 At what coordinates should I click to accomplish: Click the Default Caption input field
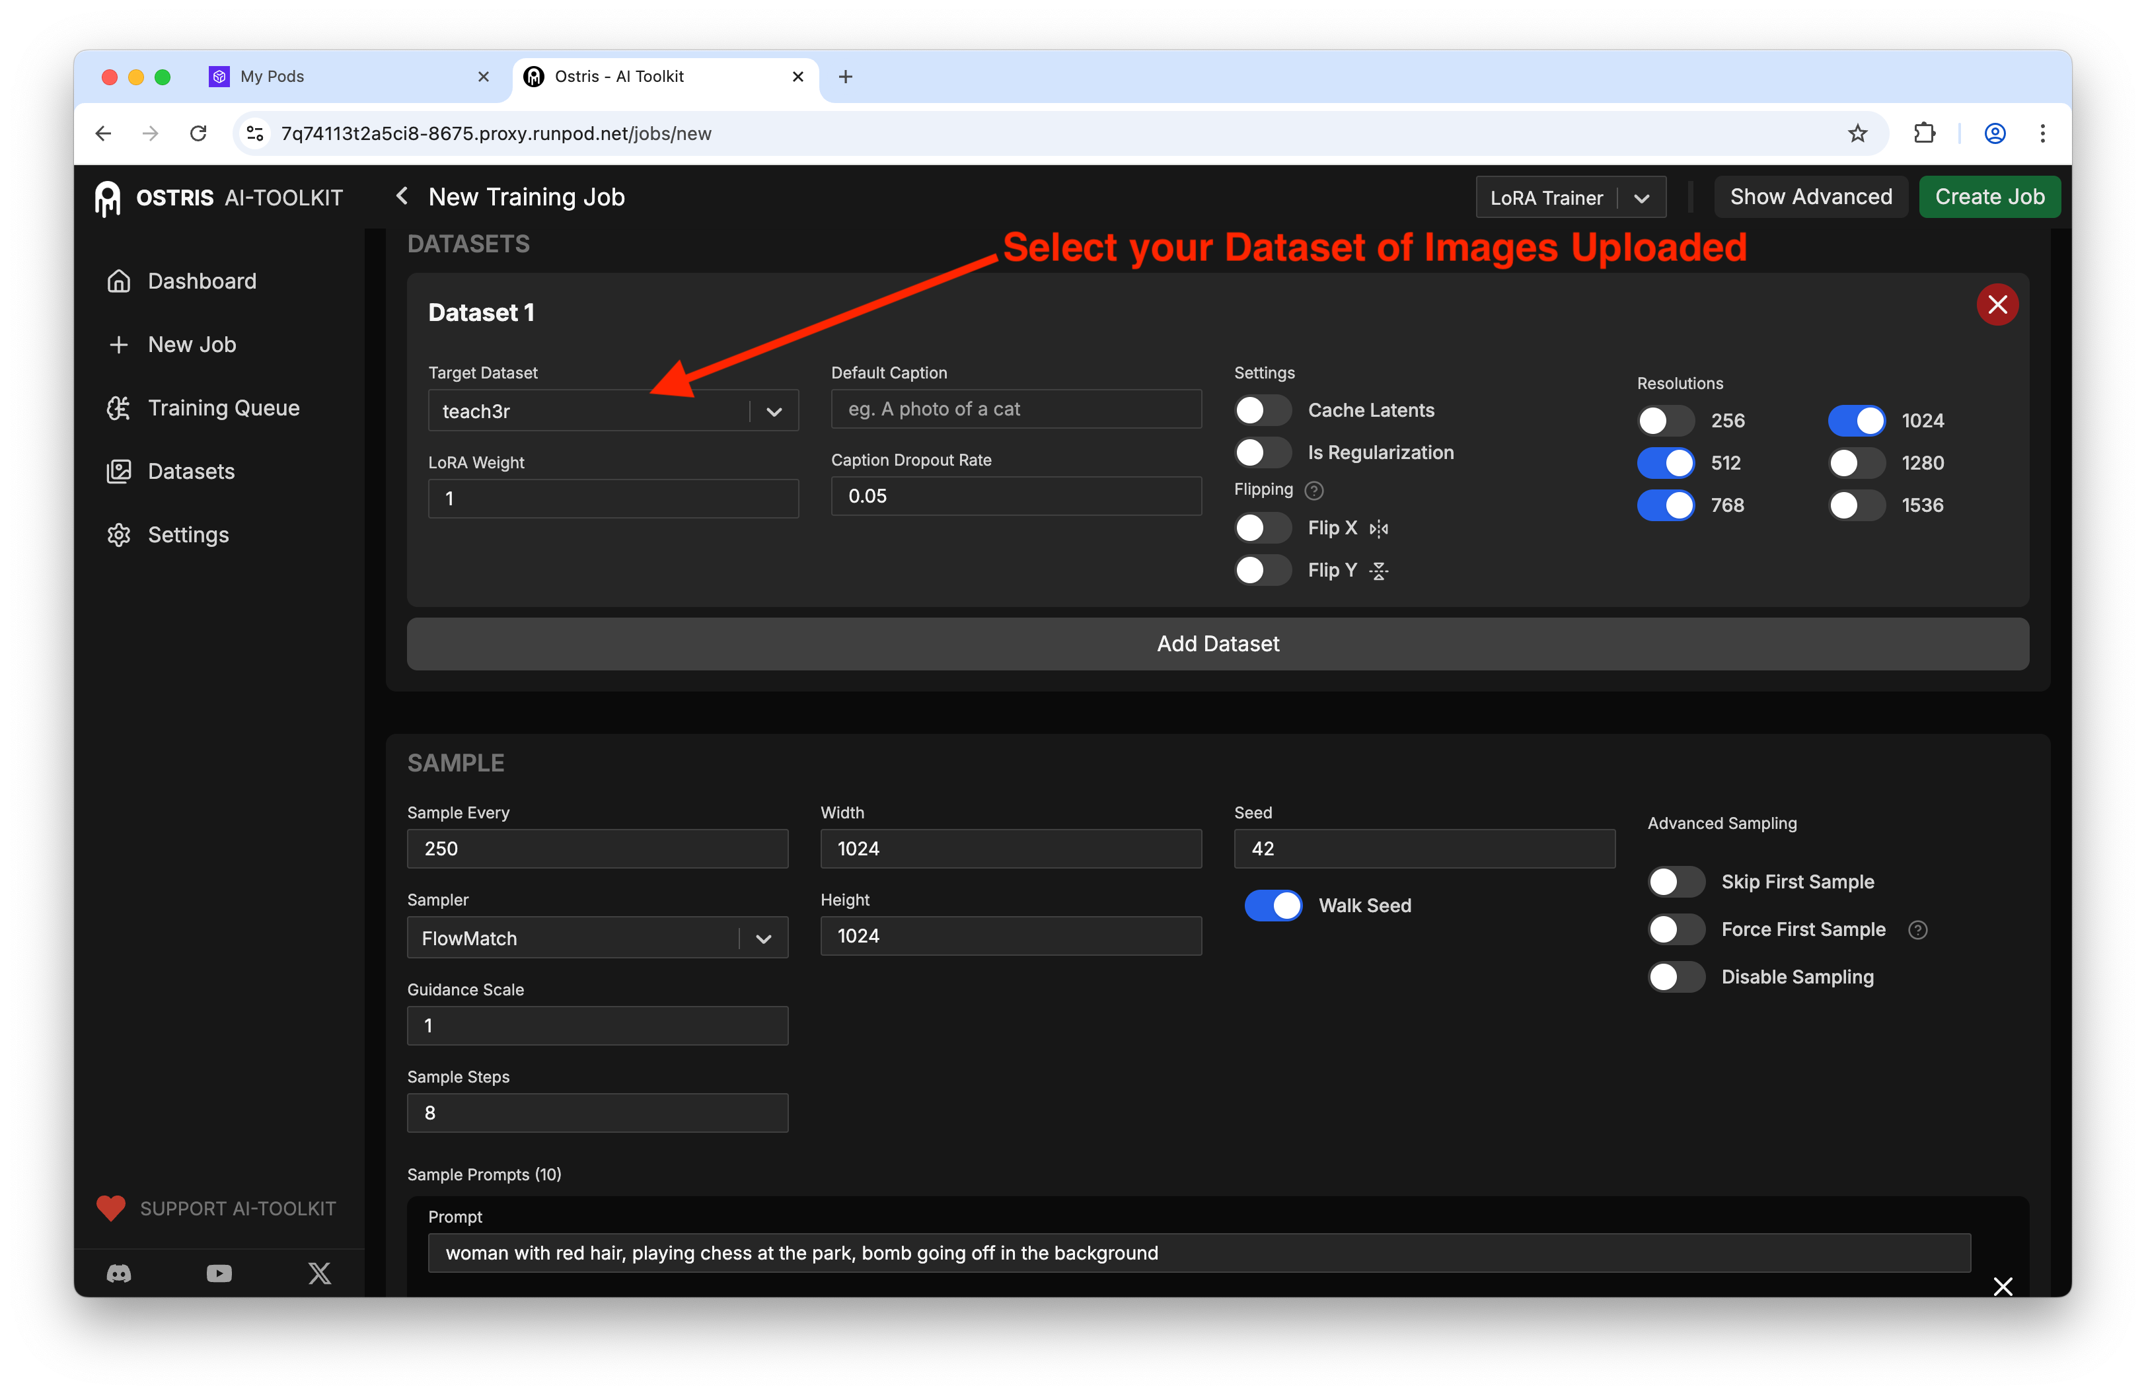point(1016,409)
